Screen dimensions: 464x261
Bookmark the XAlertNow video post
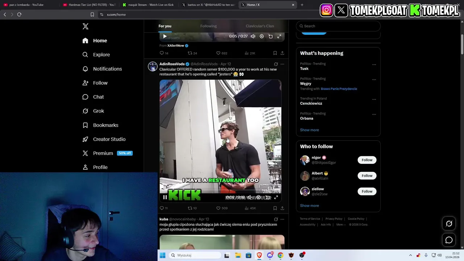pos(275,53)
